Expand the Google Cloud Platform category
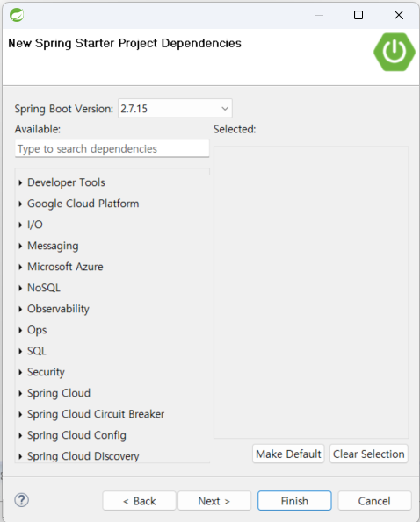This screenshot has height=522, width=420. [x=20, y=204]
